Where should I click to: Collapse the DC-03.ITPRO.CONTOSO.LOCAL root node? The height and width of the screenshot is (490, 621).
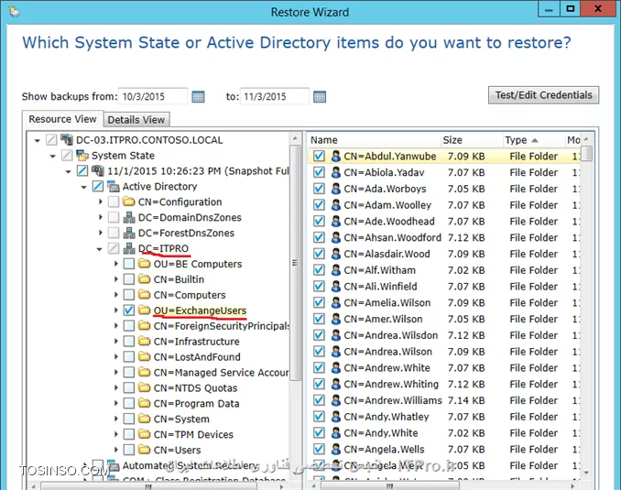coord(38,141)
